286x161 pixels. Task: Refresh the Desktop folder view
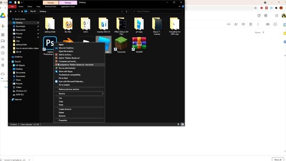[126, 11]
